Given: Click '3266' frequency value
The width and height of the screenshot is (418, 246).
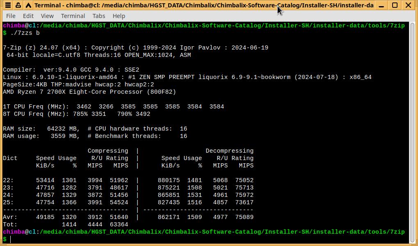Looking at the screenshot, I should tap(106, 107).
